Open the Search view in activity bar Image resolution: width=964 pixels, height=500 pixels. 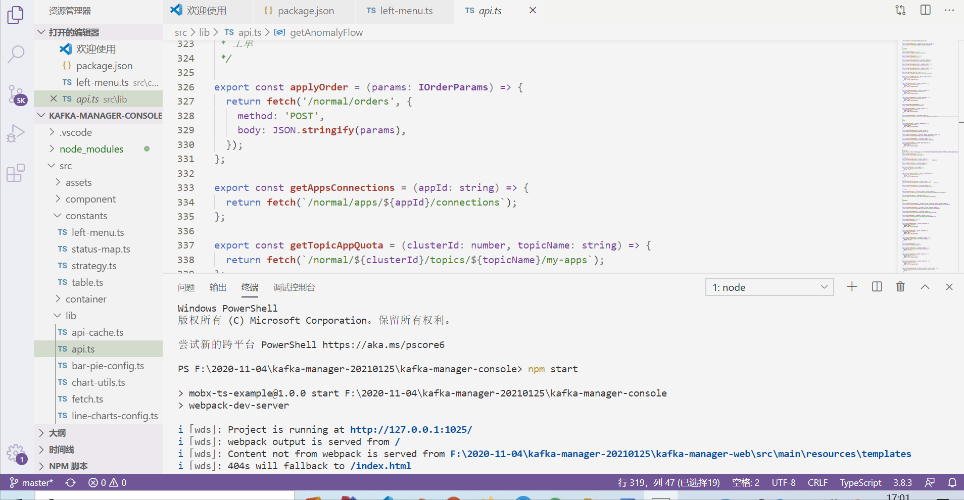point(16,54)
